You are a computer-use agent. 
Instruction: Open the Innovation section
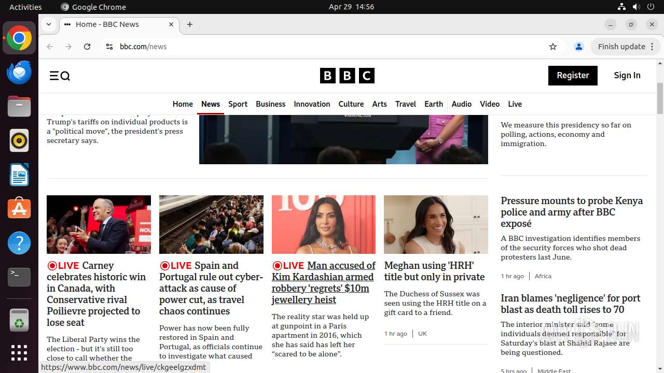coord(312,104)
